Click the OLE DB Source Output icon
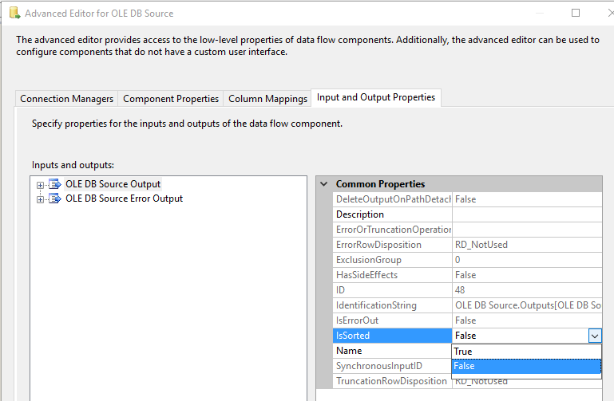The height and width of the screenshot is (401, 614). 55,184
